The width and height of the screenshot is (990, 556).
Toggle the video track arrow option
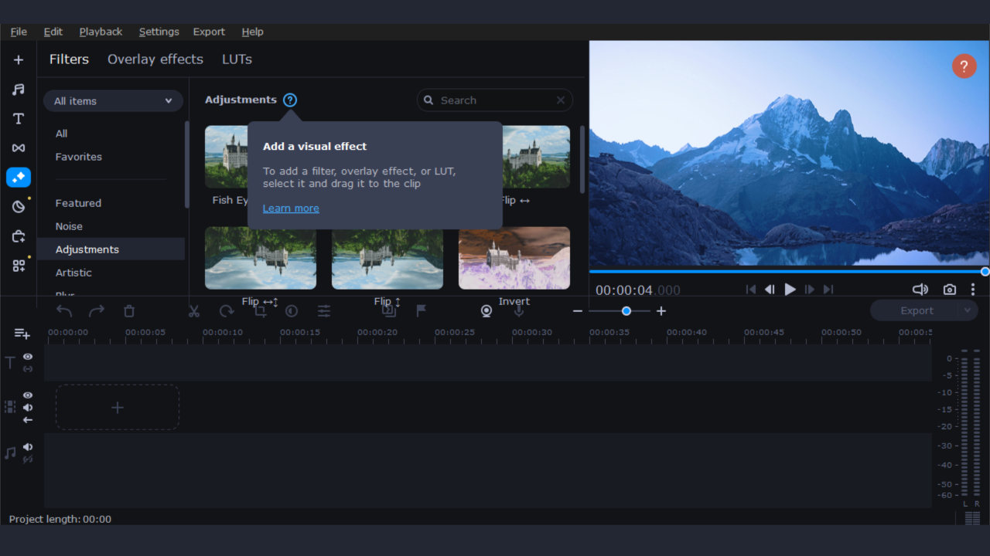coord(28,420)
